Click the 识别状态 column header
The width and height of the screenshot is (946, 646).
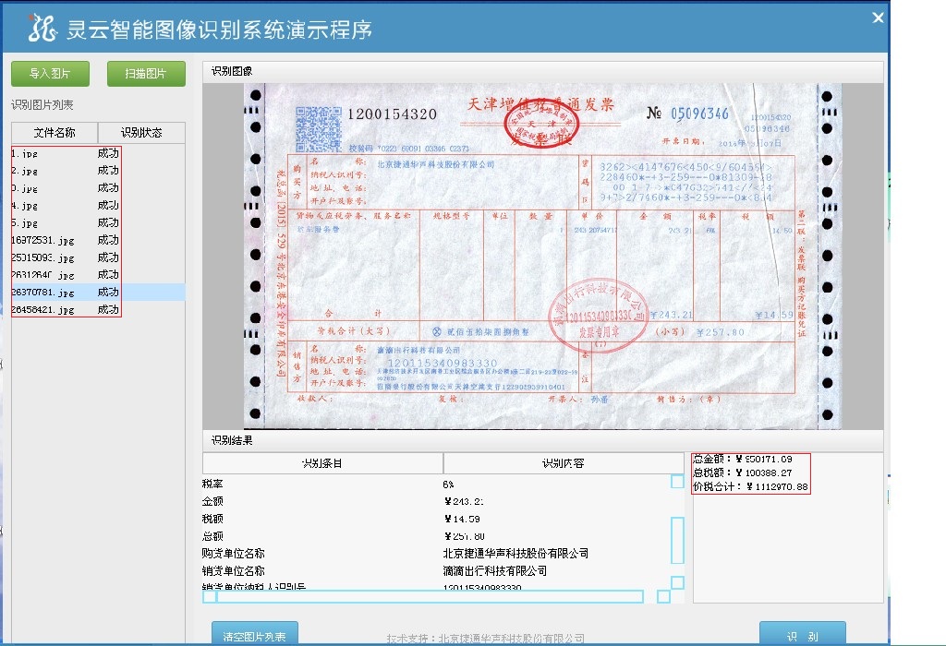pyautogui.click(x=141, y=133)
